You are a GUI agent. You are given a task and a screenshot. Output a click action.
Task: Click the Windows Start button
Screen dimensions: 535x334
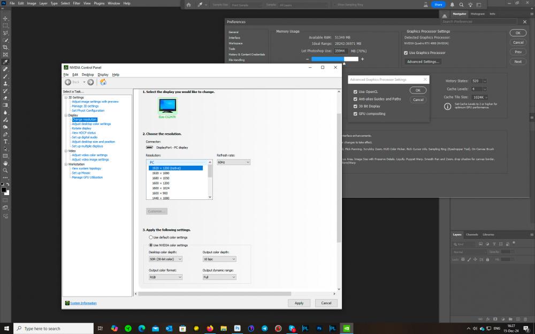pos(6,329)
